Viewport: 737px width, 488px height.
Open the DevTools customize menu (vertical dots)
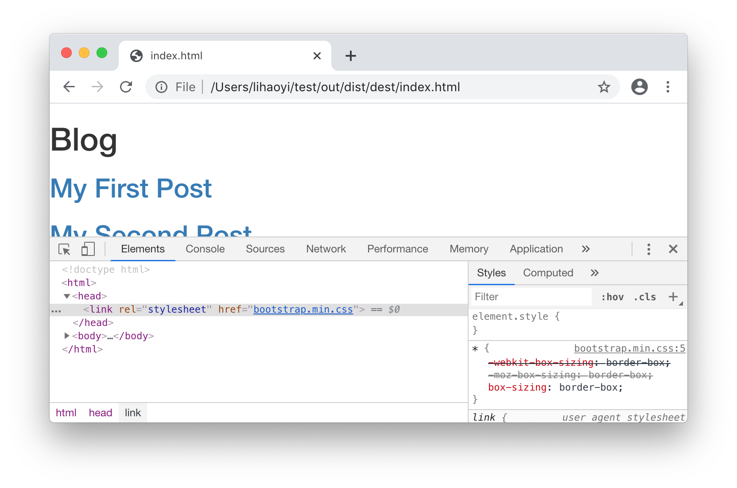tap(648, 249)
